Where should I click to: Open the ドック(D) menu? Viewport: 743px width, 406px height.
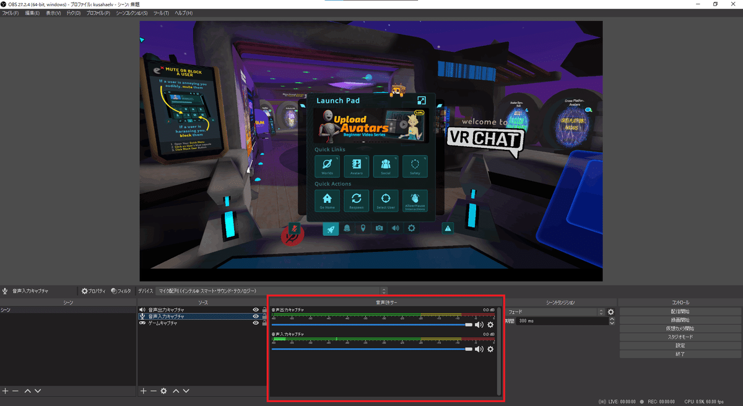click(x=74, y=12)
